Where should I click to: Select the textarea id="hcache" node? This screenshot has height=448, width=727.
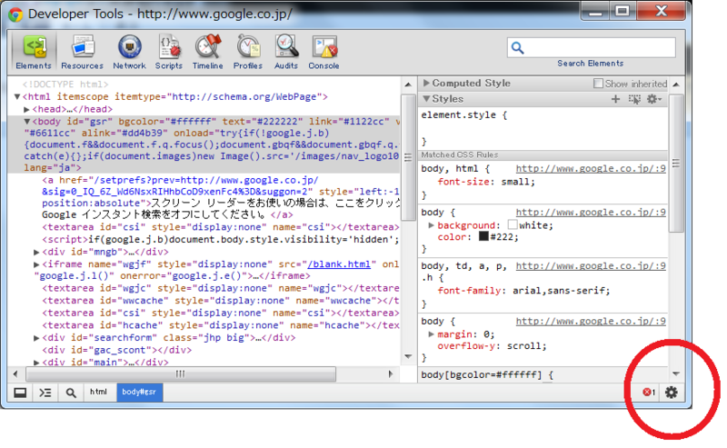(x=221, y=325)
